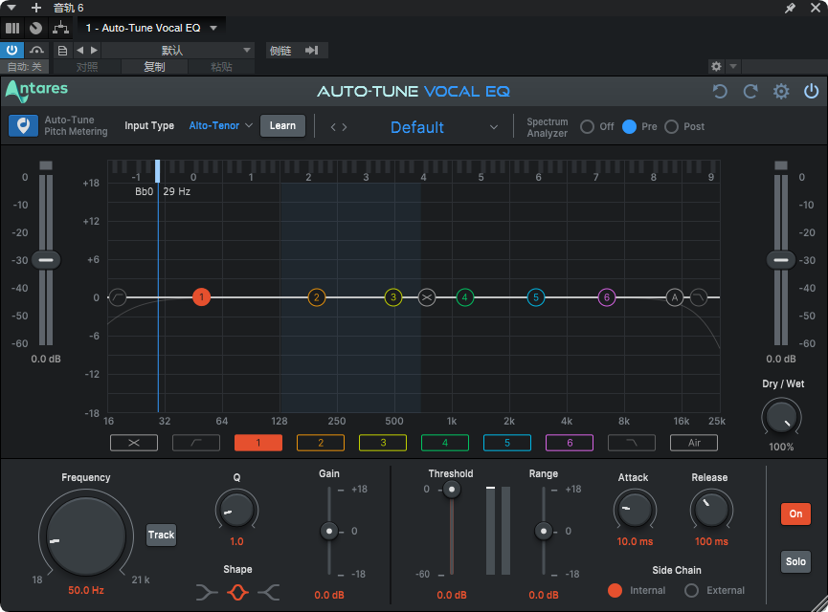The height and width of the screenshot is (612, 828).
Task: Click the redo arrow in plugin header
Action: click(x=750, y=91)
